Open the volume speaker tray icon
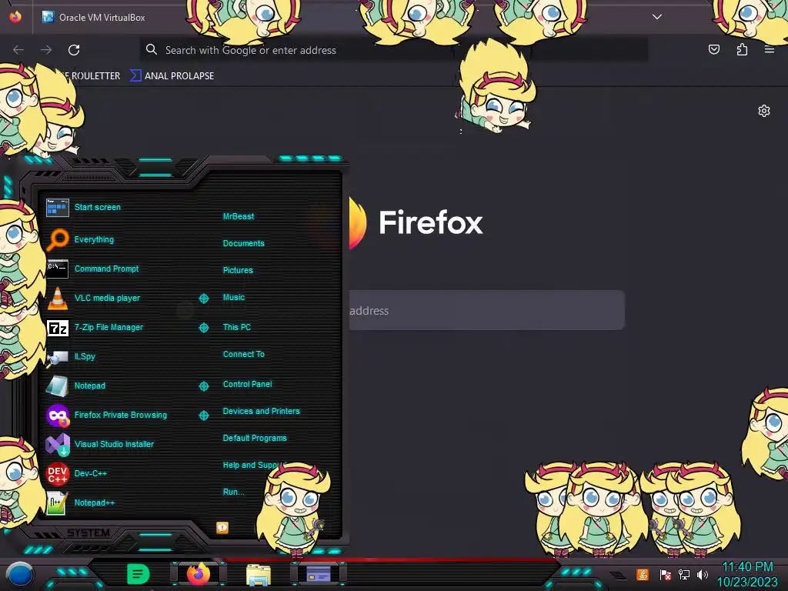788x591 pixels. pyautogui.click(x=702, y=574)
